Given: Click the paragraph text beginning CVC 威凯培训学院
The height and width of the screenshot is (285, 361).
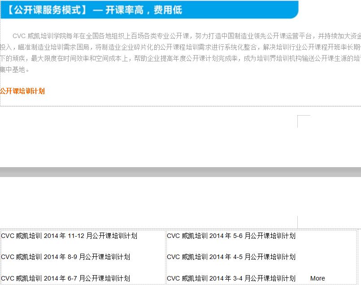Looking at the screenshot, I should [180, 53].
